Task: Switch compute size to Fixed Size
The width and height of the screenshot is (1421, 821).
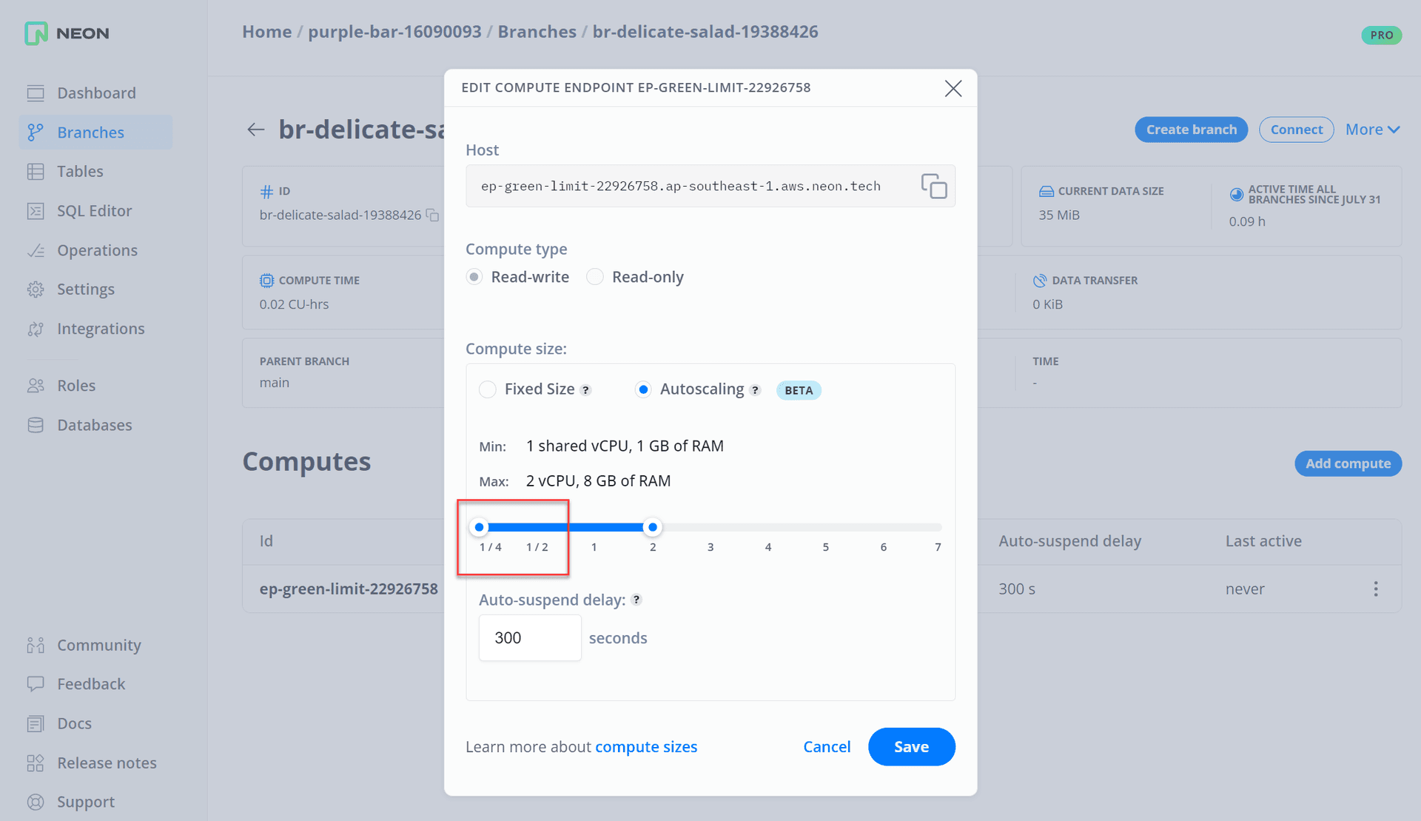Action: pyautogui.click(x=487, y=389)
